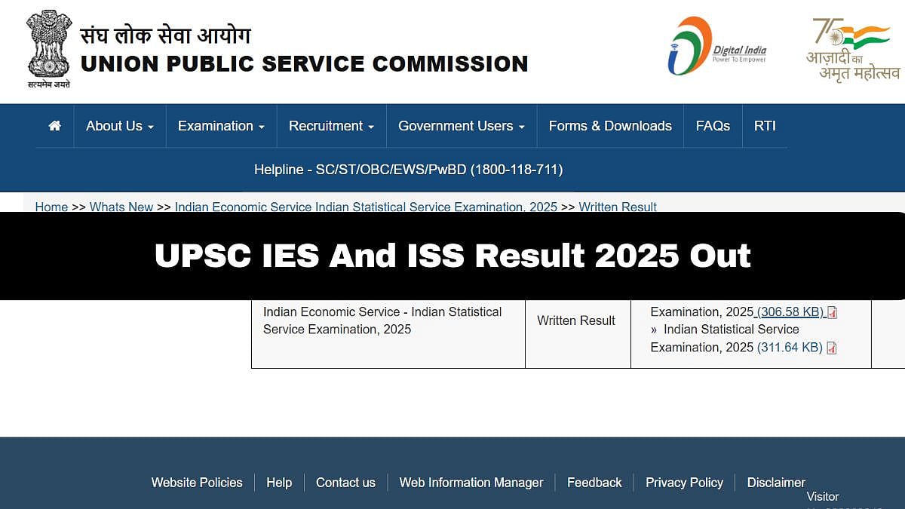Open the Digital India logo
This screenshot has width=905, height=509.
pyautogui.click(x=716, y=47)
